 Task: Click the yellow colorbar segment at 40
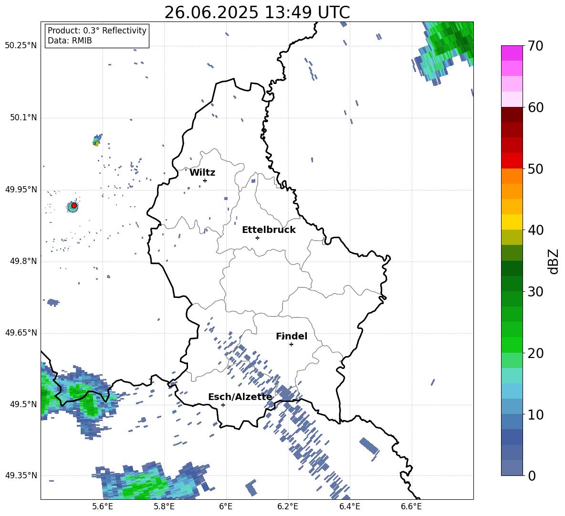click(512, 222)
